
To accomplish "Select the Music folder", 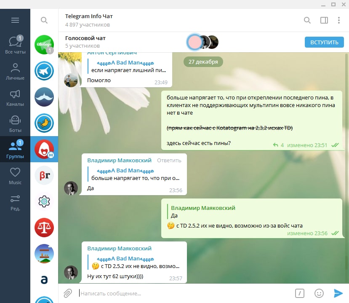I will click(x=15, y=176).
